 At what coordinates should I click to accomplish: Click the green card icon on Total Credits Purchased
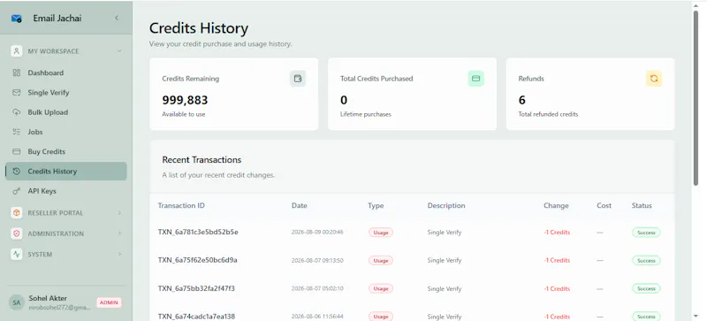pyautogui.click(x=475, y=79)
